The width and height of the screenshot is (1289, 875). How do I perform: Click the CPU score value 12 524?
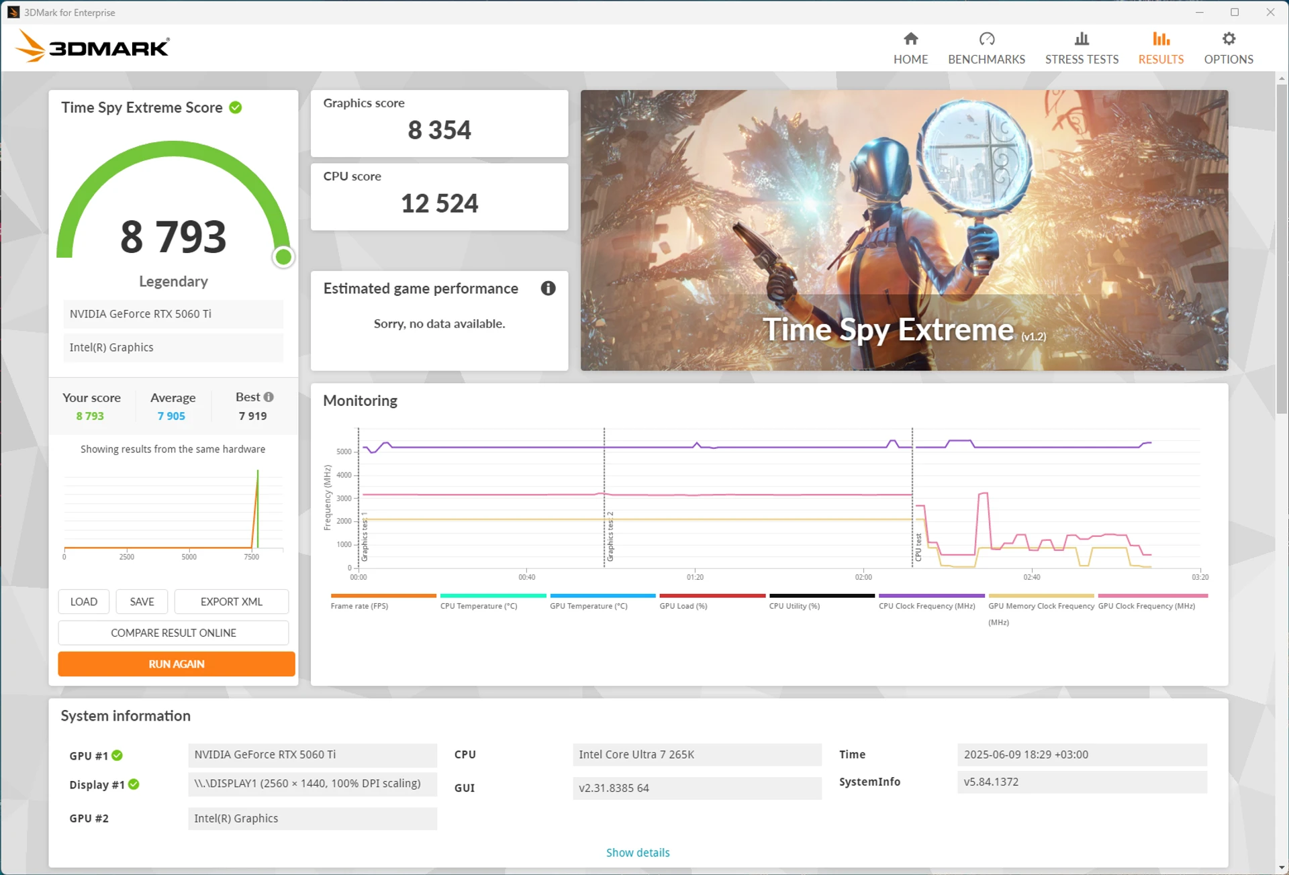pos(440,203)
